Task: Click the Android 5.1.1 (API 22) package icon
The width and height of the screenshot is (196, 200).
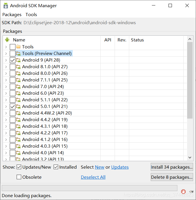Action: [18, 100]
